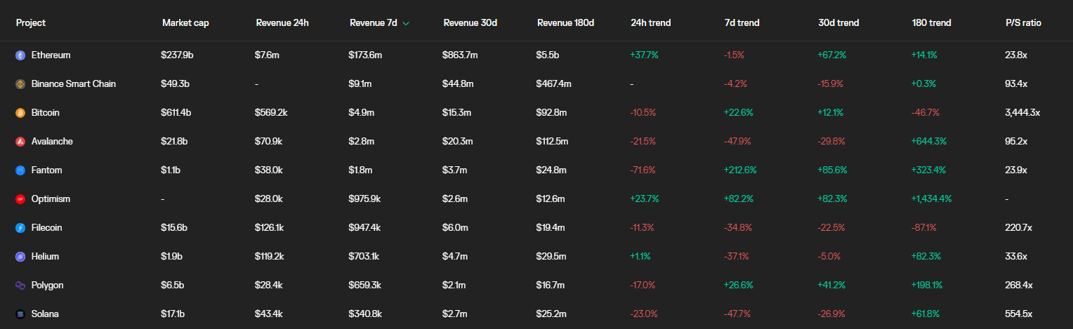
Task: Toggle sort arrow beside Revenue 7d
Action: tap(406, 23)
